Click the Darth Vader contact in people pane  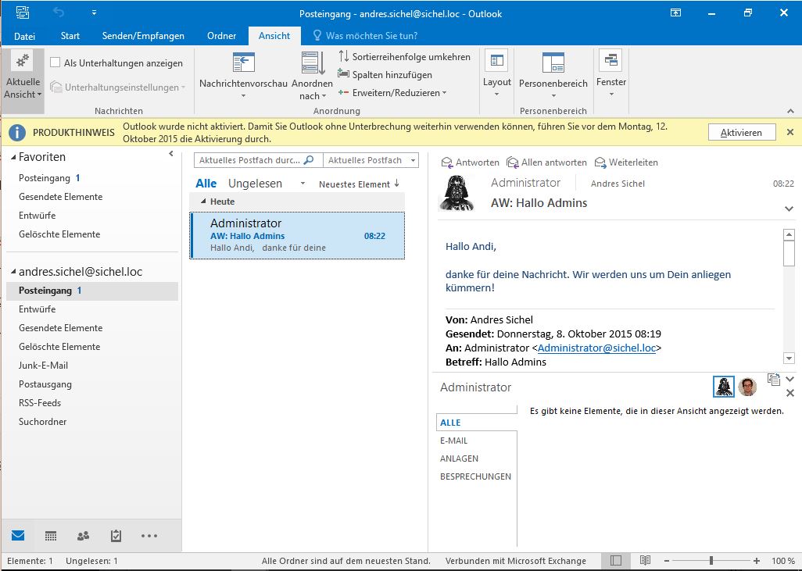coord(724,387)
